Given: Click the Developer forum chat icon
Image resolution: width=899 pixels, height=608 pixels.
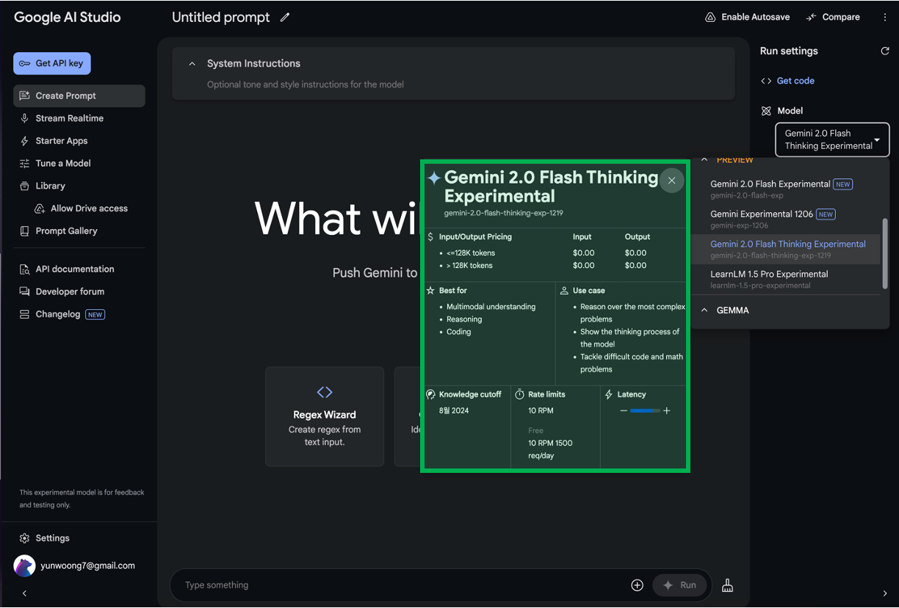Looking at the screenshot, I should (x=24, y=292).
